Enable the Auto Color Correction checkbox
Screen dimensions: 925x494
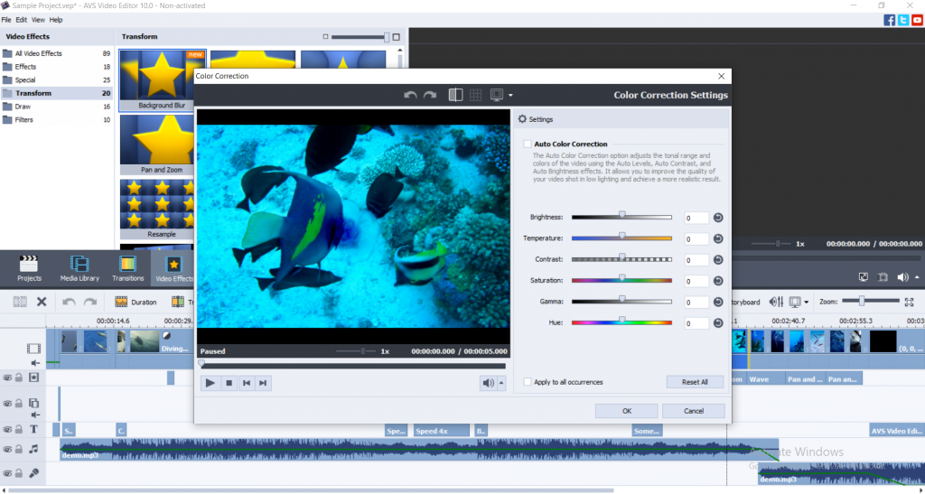click(x=528, y=144)
